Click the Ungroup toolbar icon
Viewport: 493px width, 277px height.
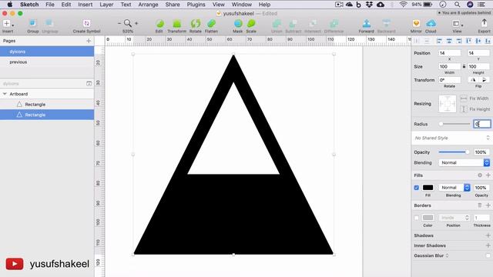[49, 23]
